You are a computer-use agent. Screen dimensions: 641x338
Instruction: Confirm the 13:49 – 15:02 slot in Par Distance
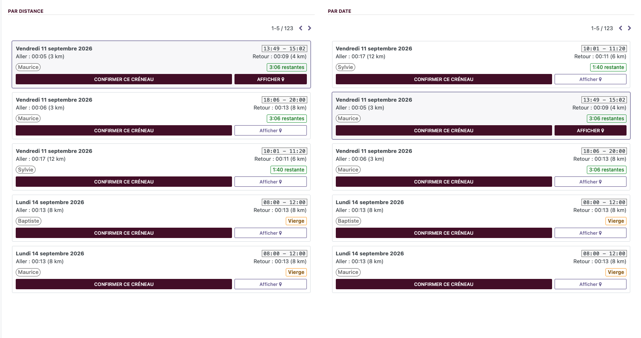pyautogui.click(x=124, y=79)
